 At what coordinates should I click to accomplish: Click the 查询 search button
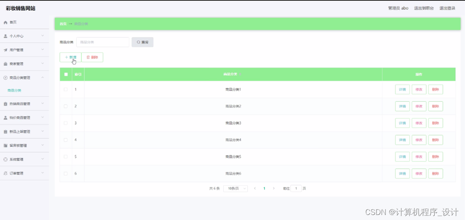tap(142, 42)
